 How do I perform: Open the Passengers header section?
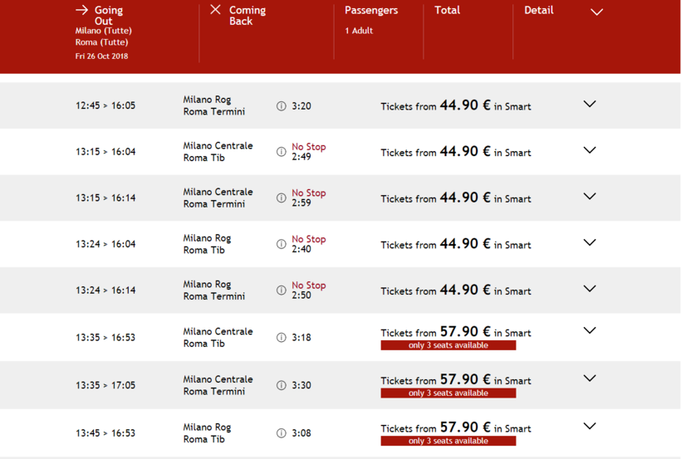371,11
